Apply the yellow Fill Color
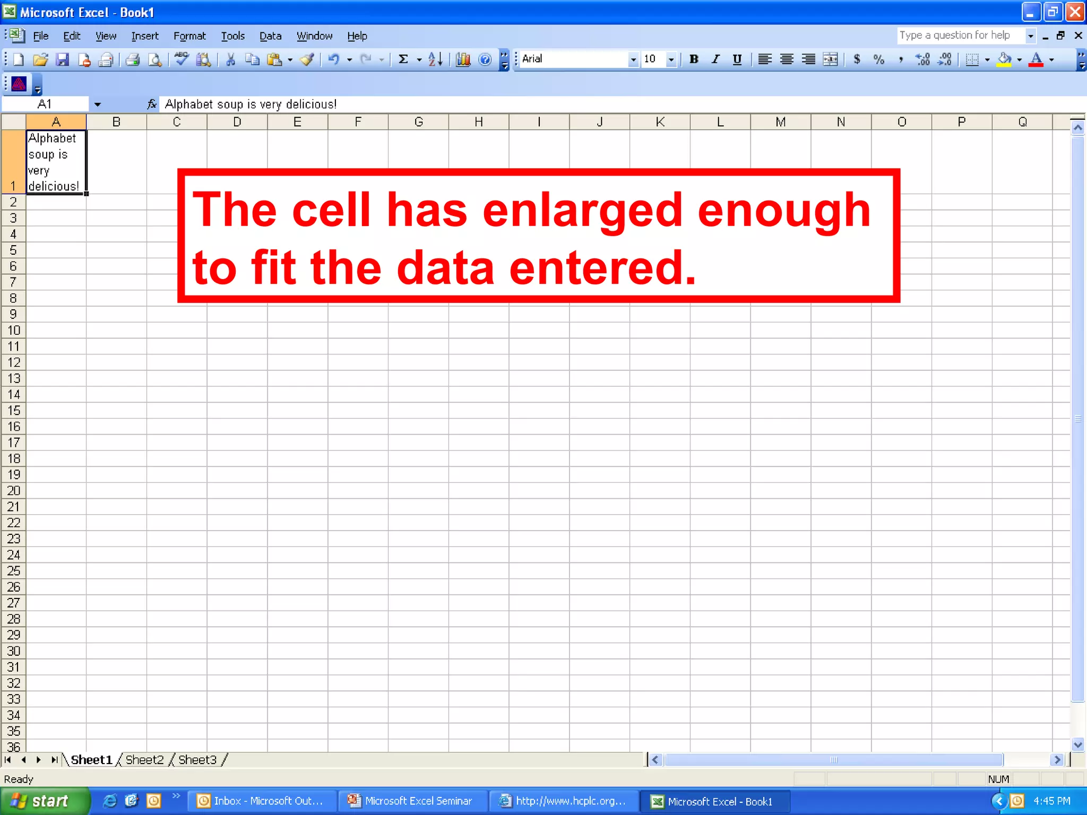The width and height of the screenshot is (1087, 815). click(1004, 59)
